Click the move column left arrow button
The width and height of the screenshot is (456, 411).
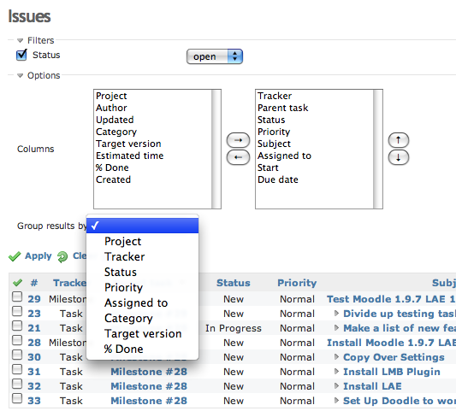tap(238, 157)
